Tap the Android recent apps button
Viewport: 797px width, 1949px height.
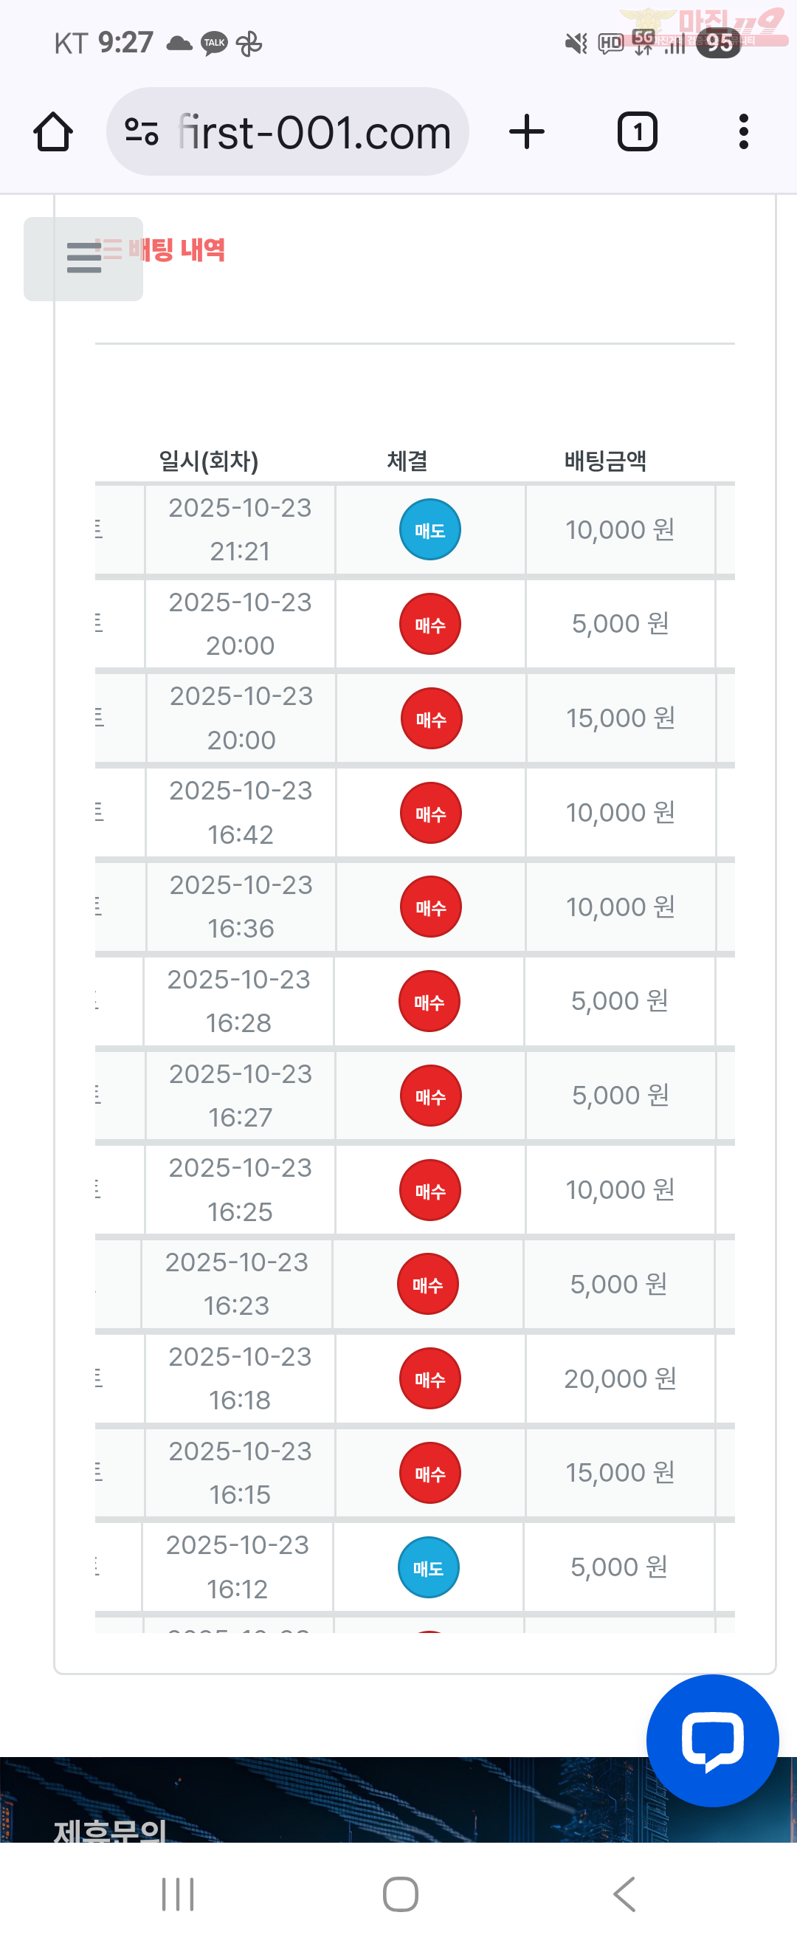tap(178, 1894)
